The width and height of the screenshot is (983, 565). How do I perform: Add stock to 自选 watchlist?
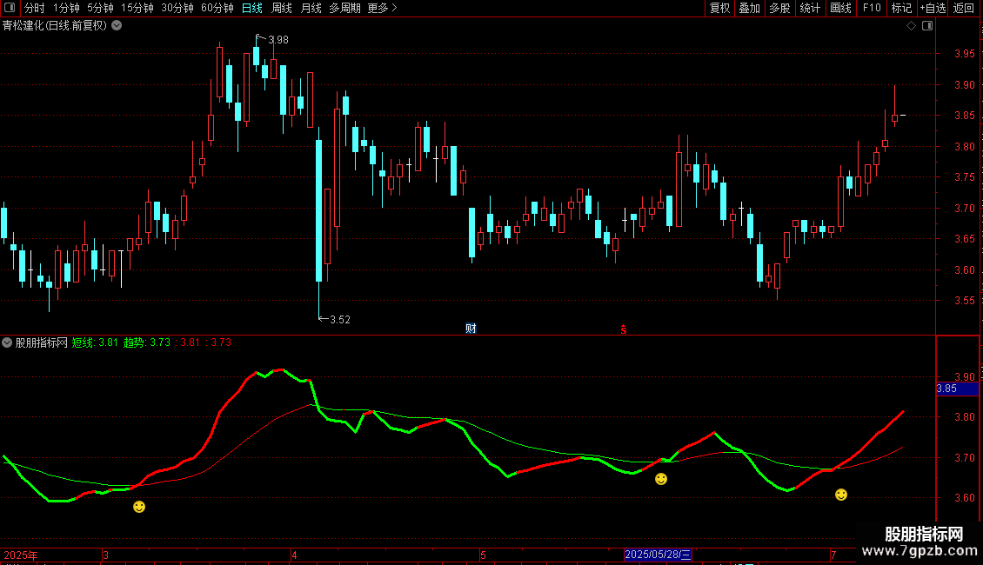pyautogui.click(x=933, y=8)
